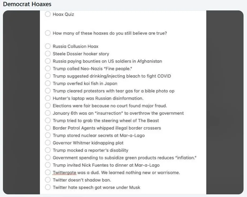Viewport: 247px width, 197px height.
Task: Select the Twitter doesn't shadow ban option
Action: tap(48, 180)
